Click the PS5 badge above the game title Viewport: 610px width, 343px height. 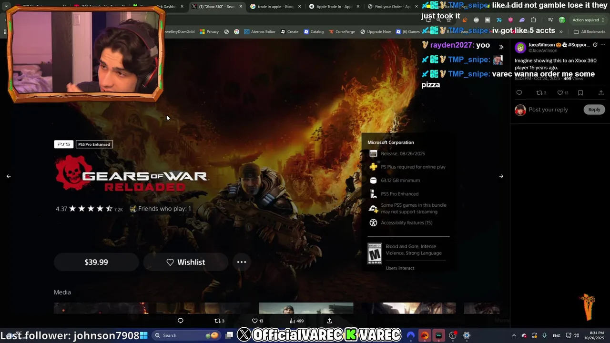[63, 144]
